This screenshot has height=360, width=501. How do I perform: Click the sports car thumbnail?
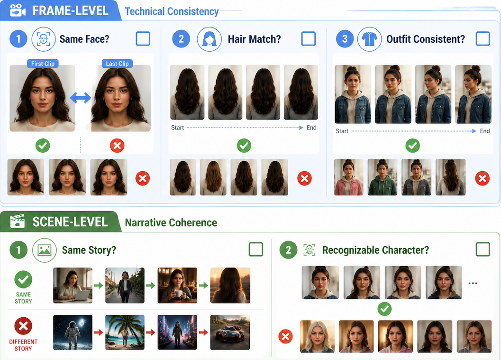(x=230, y=332)
